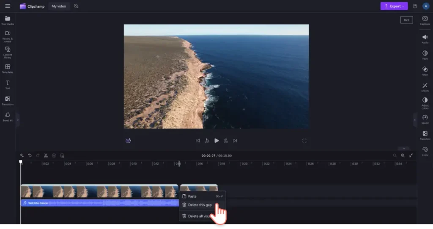Zoom in on the timeline
Image resolution: width=433 pixels, height=229 pixels.
tap(403, 155)
